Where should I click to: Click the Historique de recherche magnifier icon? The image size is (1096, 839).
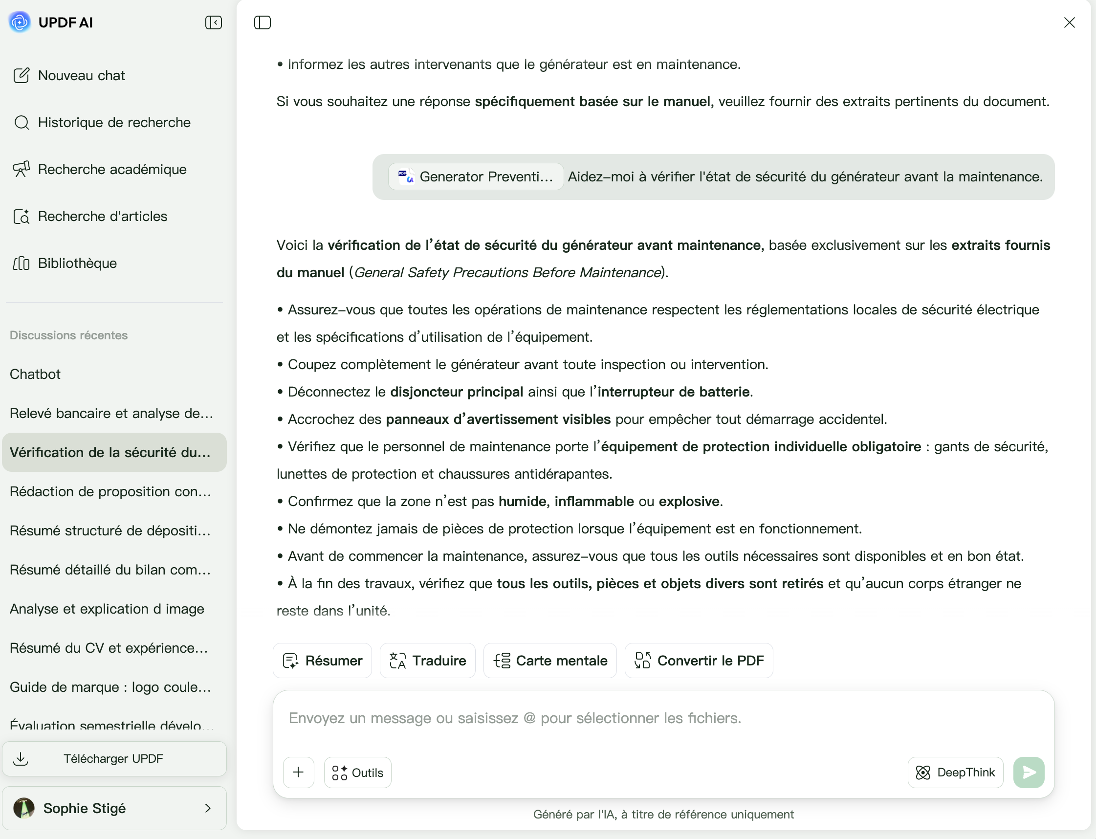pos(22,122)
